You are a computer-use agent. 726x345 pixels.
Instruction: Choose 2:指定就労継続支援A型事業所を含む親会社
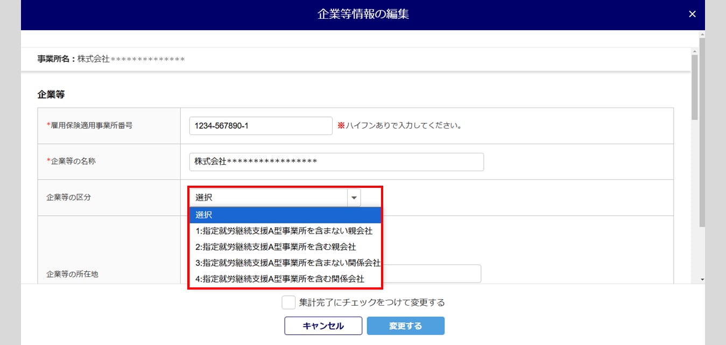285,247
